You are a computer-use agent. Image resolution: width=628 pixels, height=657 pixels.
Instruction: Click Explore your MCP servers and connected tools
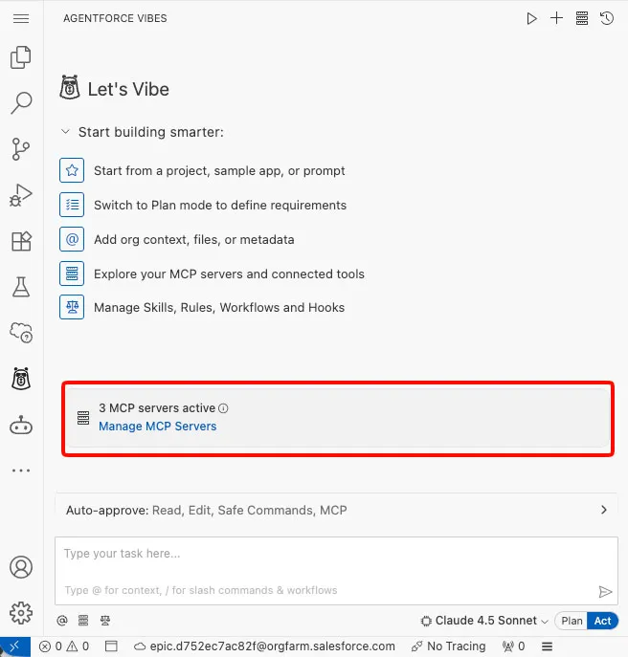pos(229,274)
